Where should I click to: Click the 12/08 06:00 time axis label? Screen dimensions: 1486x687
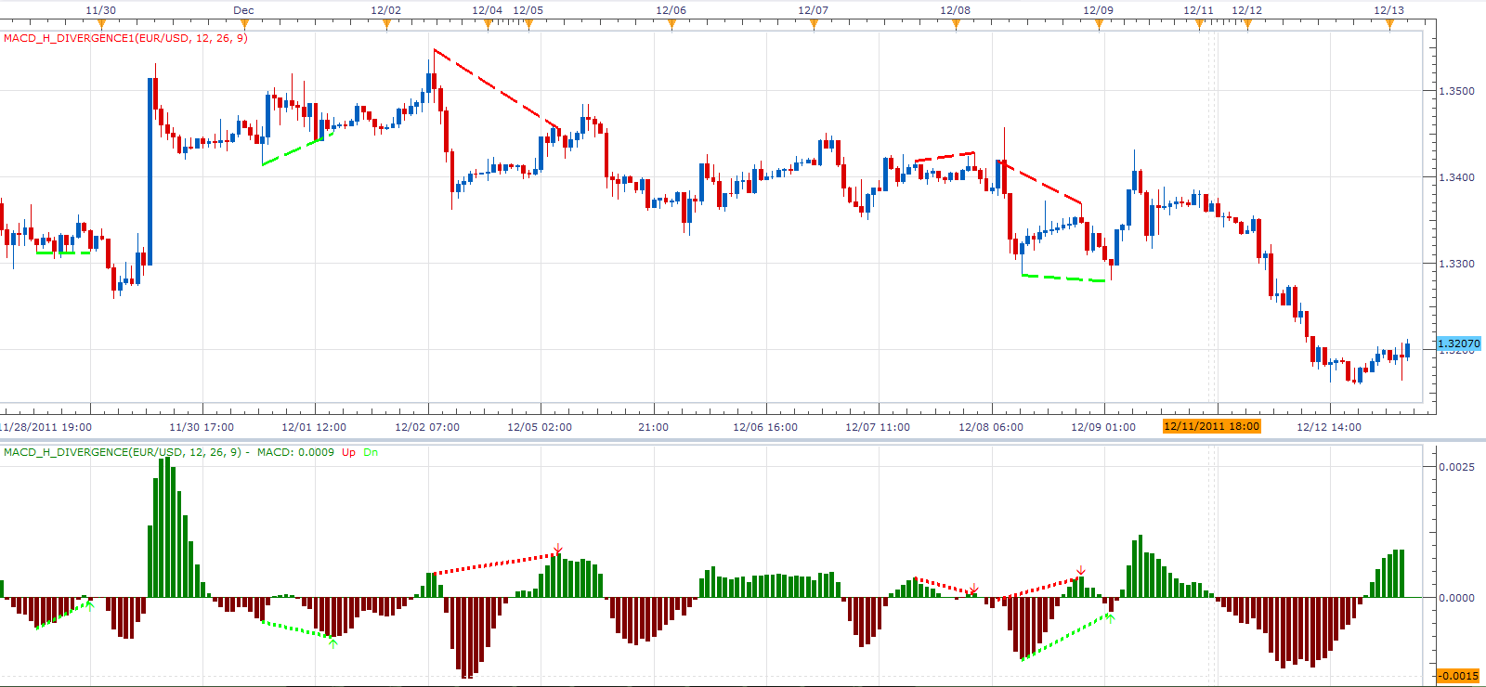point(991,427)
